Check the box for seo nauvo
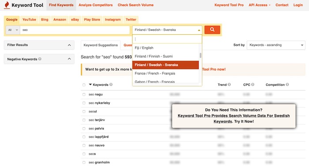The image size is (309, 166). pyautogui.click(x=84, y=145)
